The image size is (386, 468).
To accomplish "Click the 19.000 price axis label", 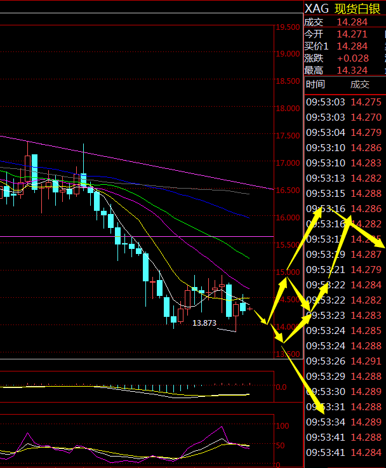I will 288,54.
